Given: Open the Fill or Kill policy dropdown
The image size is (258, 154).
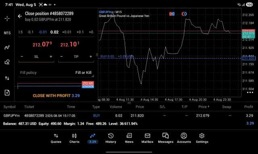Looking at the screenshot, I should (x=56, y=73).
